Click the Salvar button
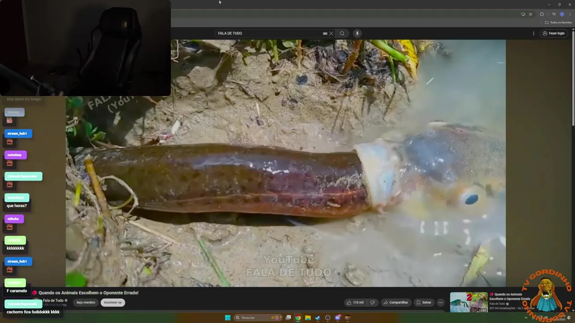This screenshot has height=323, width=575. (x=423, y=302)
